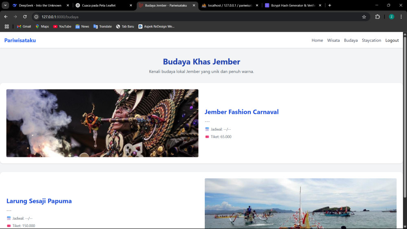Open the Jember Fashion Carnaval photo

point(102,123)
